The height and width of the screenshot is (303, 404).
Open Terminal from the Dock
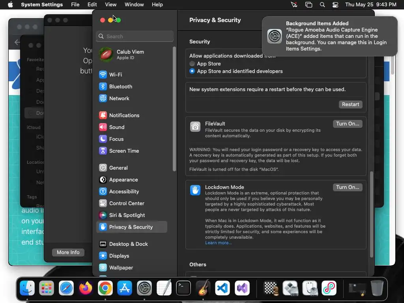183,288
